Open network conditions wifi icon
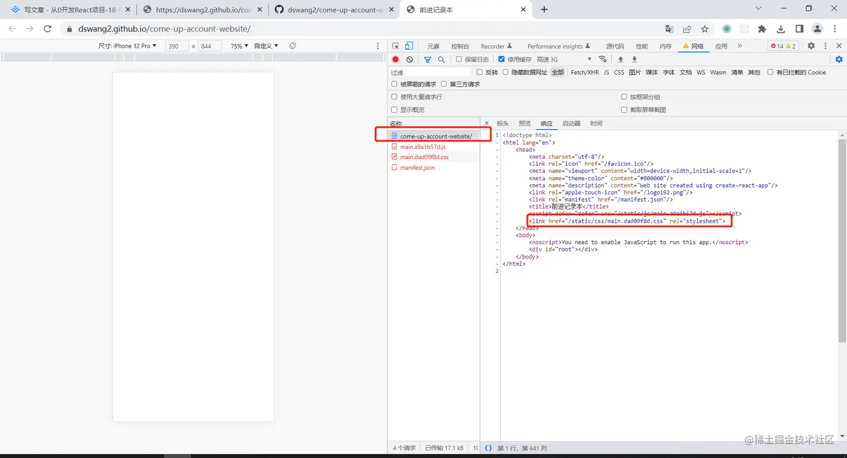 coord(603,59)
